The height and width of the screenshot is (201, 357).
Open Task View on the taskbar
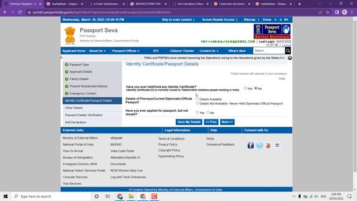108,196
